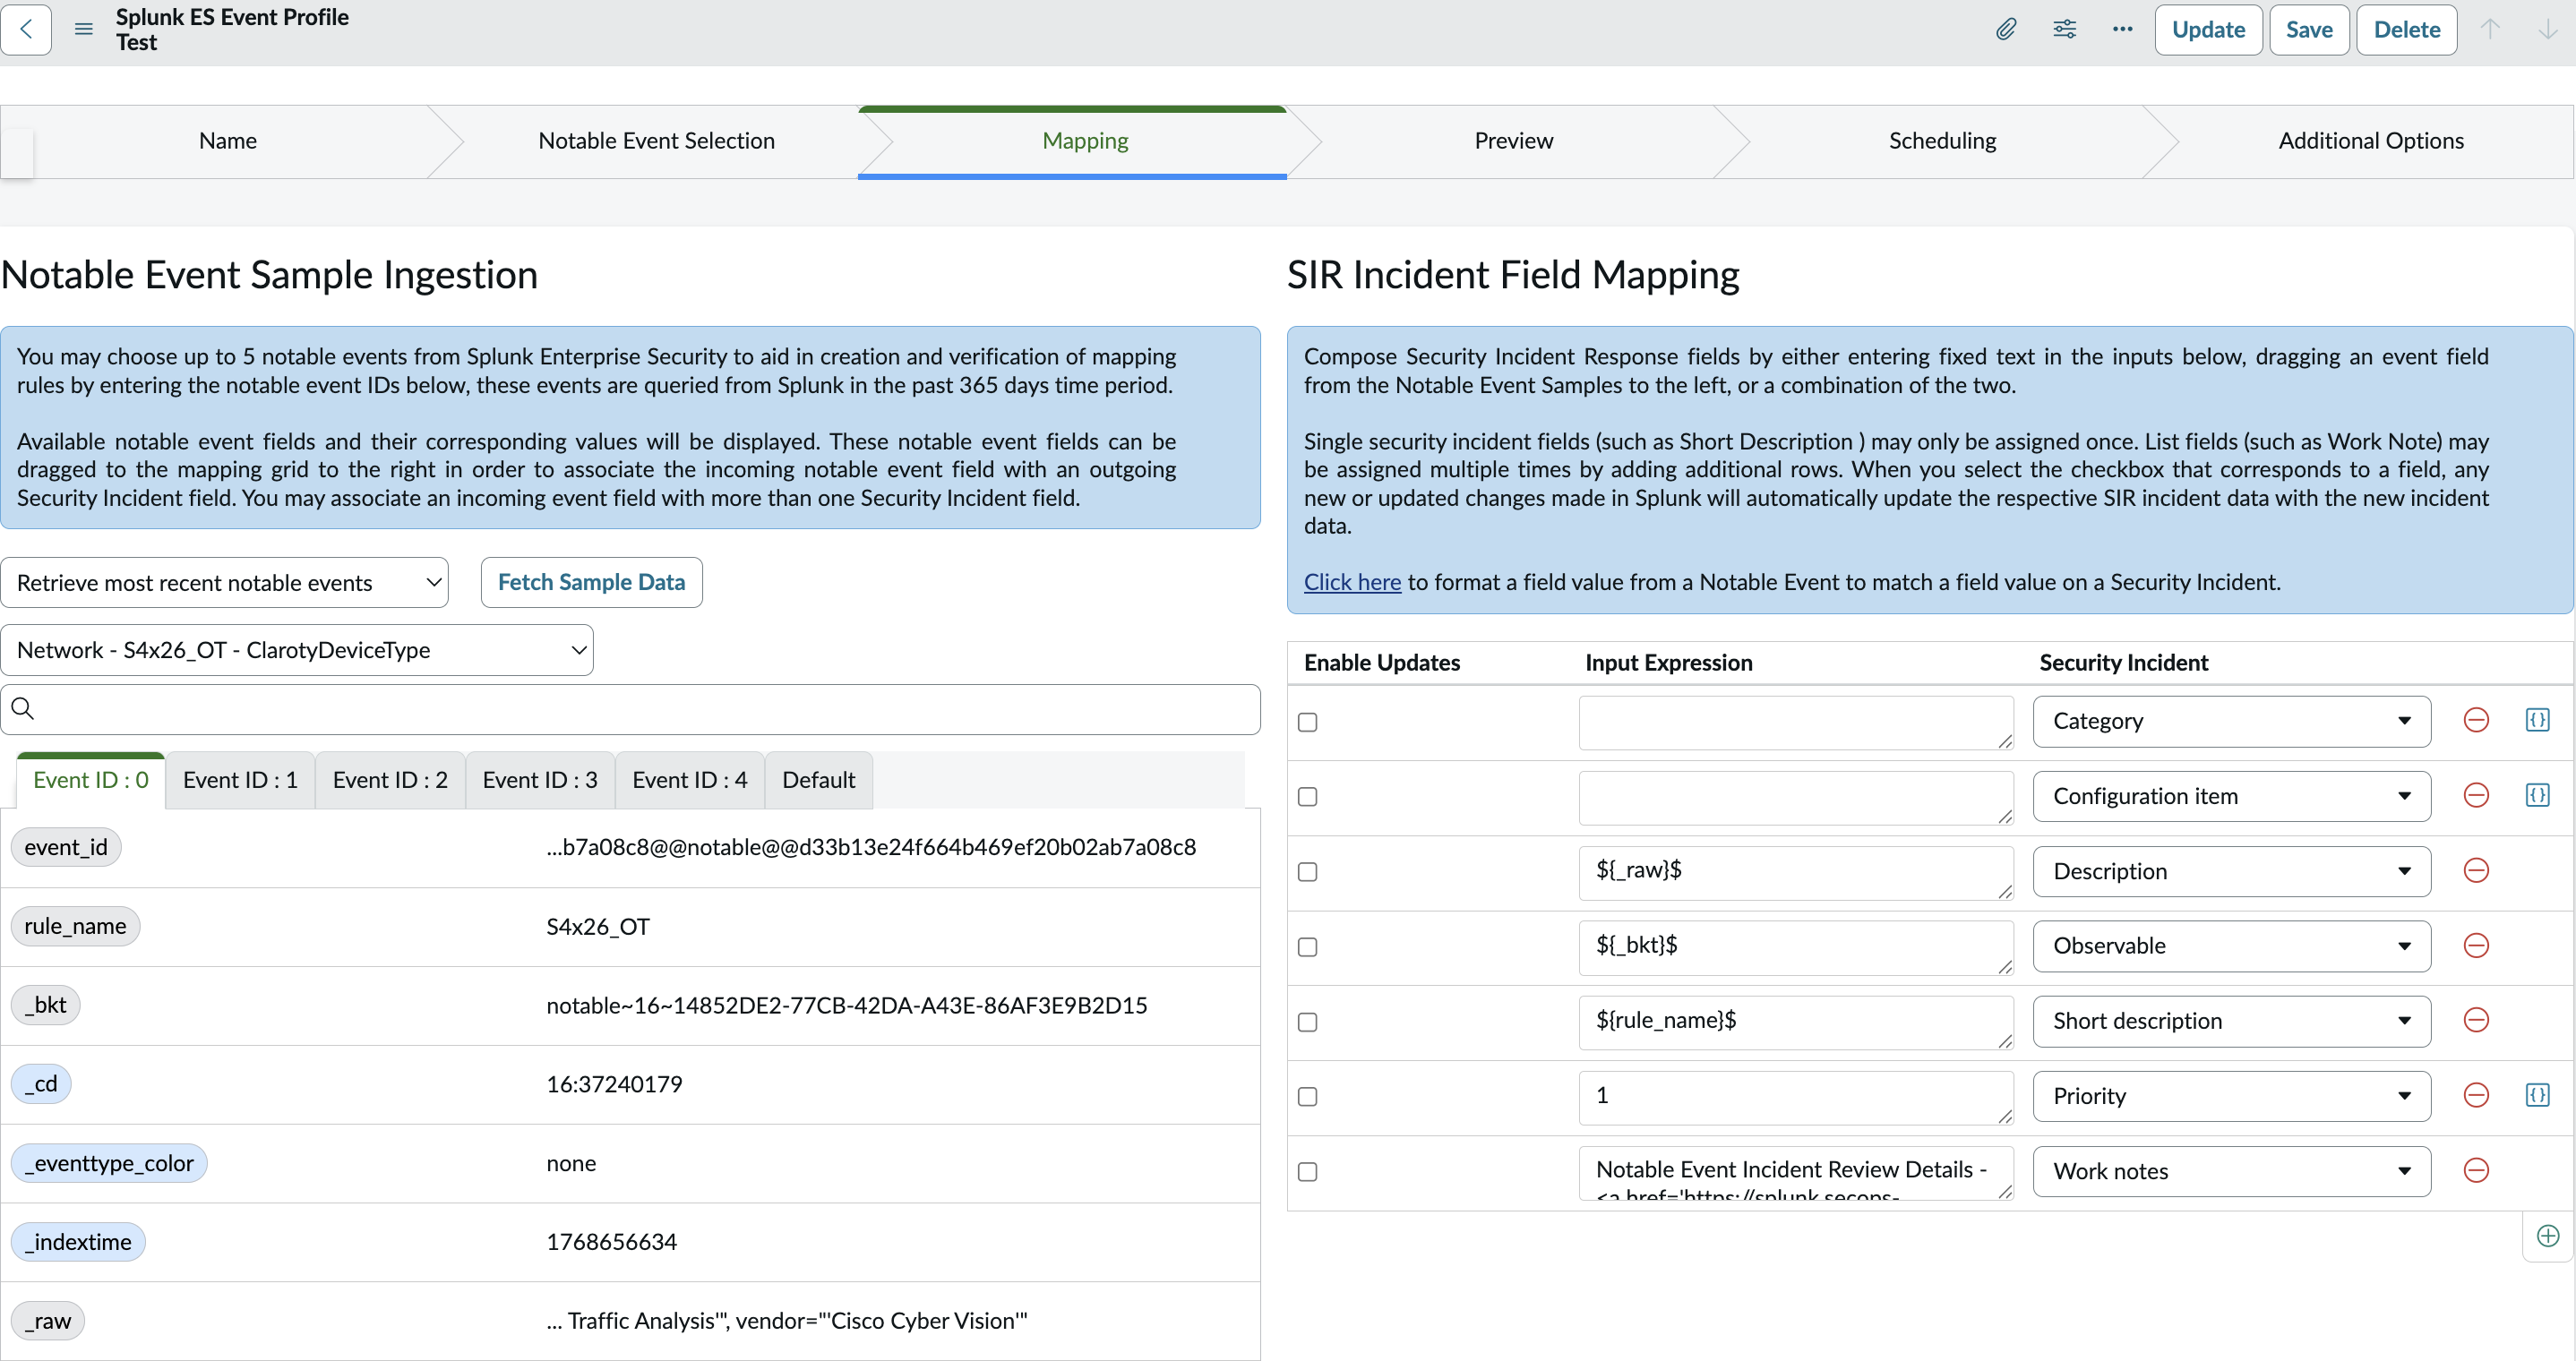Enable updates for Priority row
Screen dimensions: 2576x1361
point(1307,1097)
